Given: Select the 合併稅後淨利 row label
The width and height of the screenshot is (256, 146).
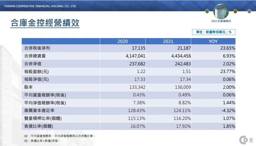Looking at the screenshot, I should click(37, 48).
